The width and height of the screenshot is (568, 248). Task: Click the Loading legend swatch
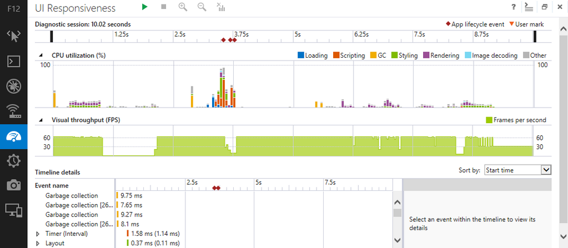point(301,55)
